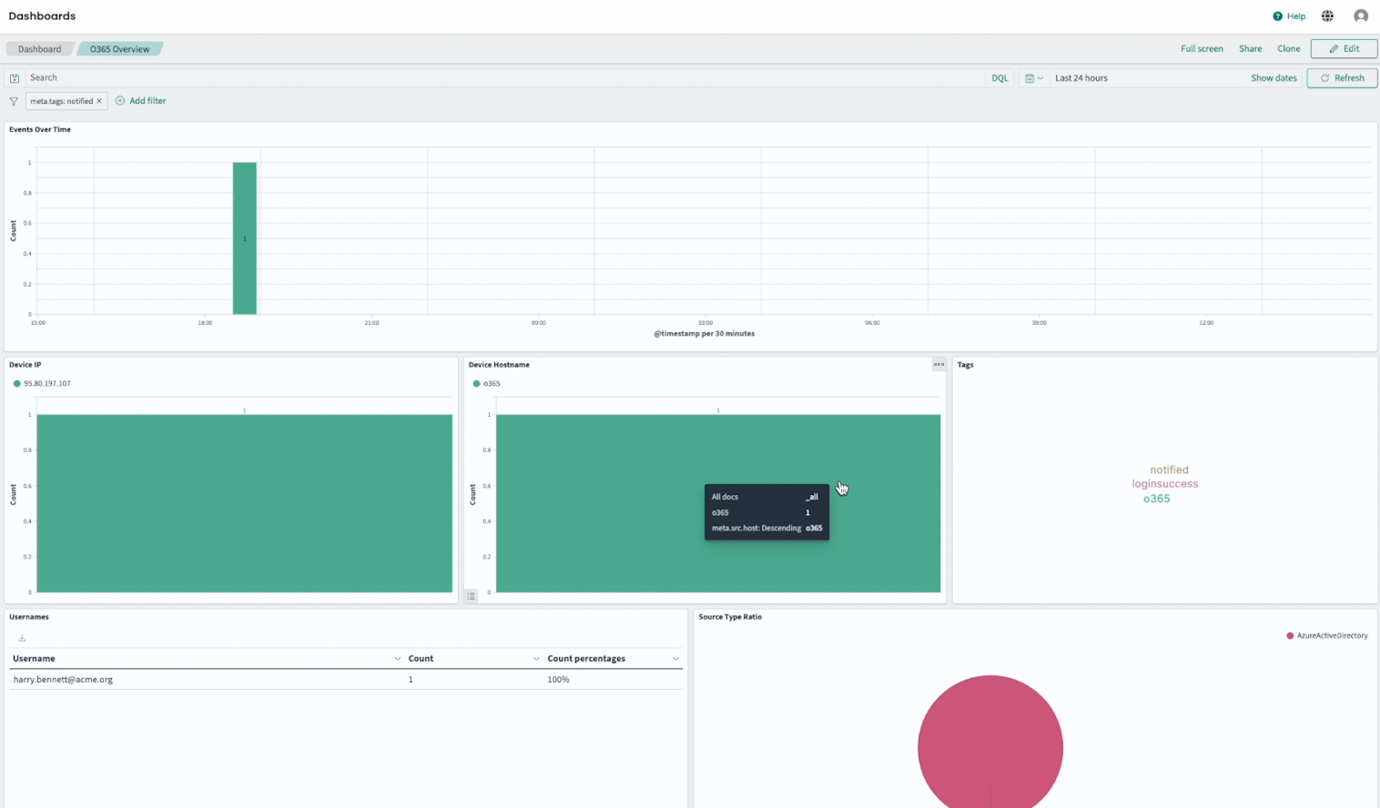Click the Device IP panel title

click(25, 365)
